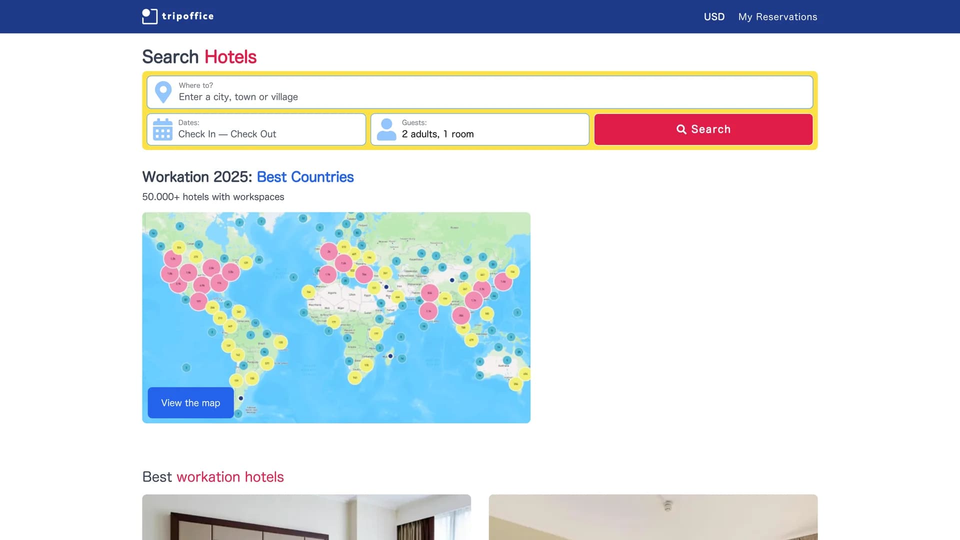Click the location pin icon
The width and height of the screenshot is (960, 540).
[163, 92]
